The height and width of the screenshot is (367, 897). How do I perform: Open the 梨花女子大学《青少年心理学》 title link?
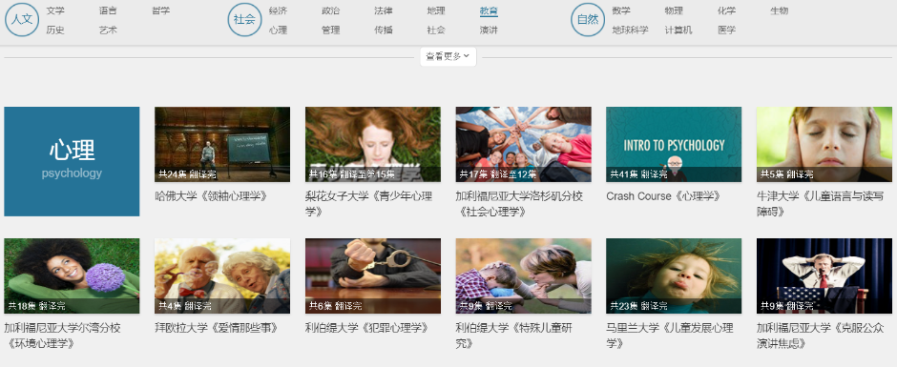pyautogui.click(x=368, y=204)
